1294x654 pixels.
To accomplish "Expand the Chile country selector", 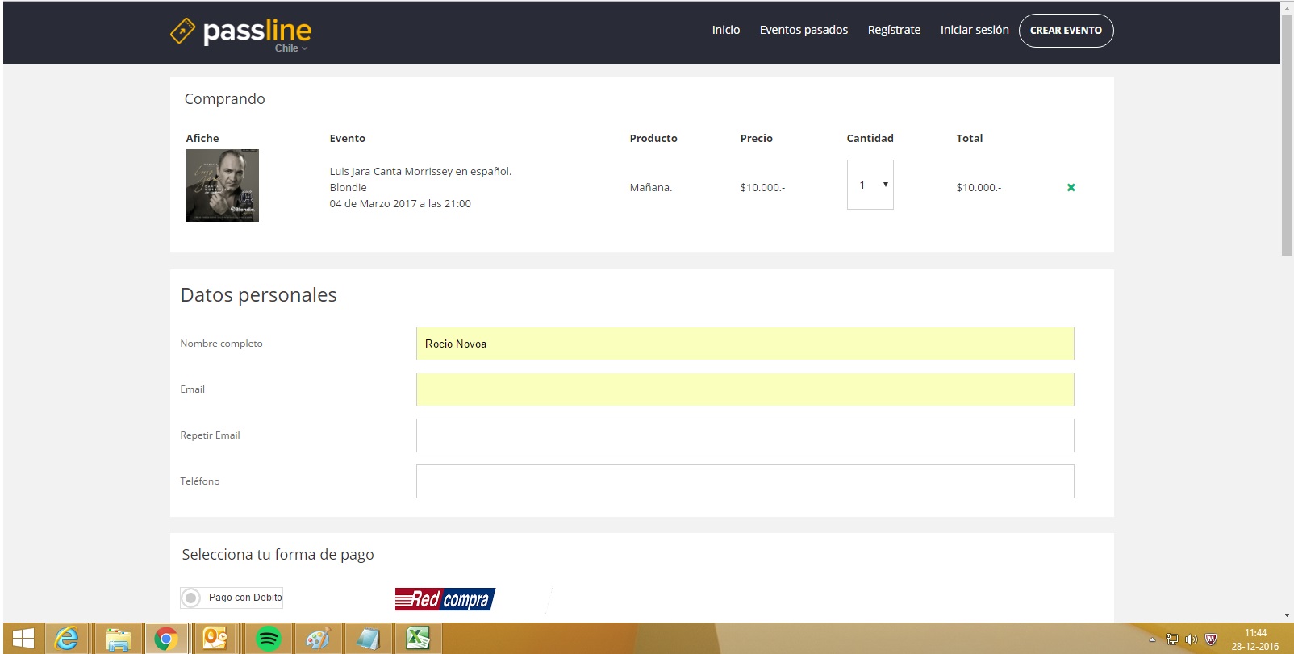I will click(290, 48).
